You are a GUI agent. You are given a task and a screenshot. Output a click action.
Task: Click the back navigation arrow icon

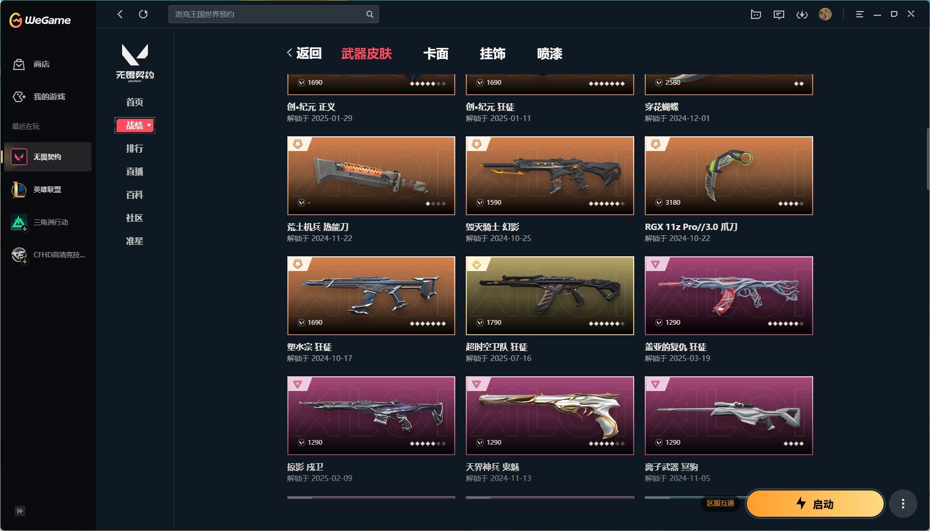tap(120, 14)
